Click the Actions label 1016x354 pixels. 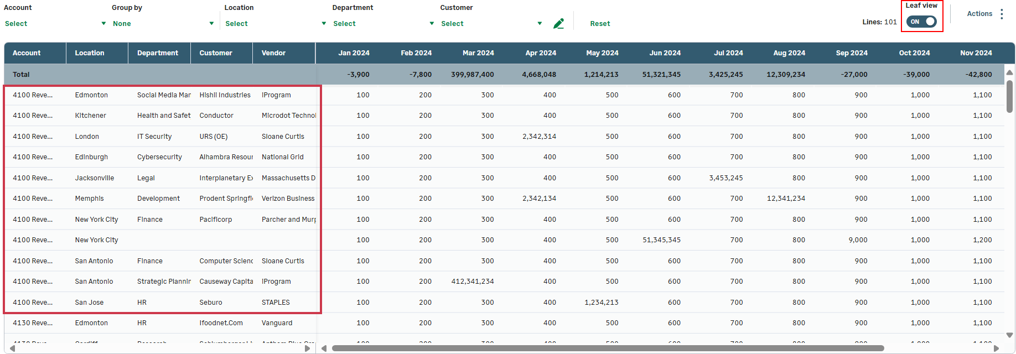979,14
